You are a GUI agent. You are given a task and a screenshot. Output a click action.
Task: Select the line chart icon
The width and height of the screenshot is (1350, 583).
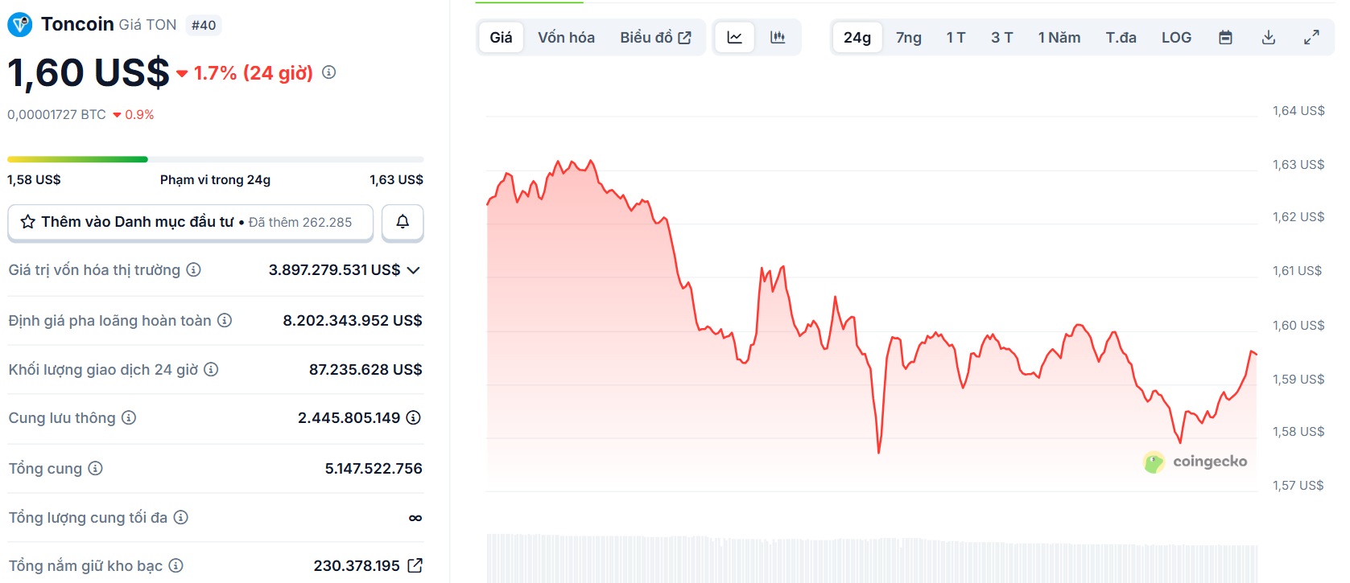[733, 36]
